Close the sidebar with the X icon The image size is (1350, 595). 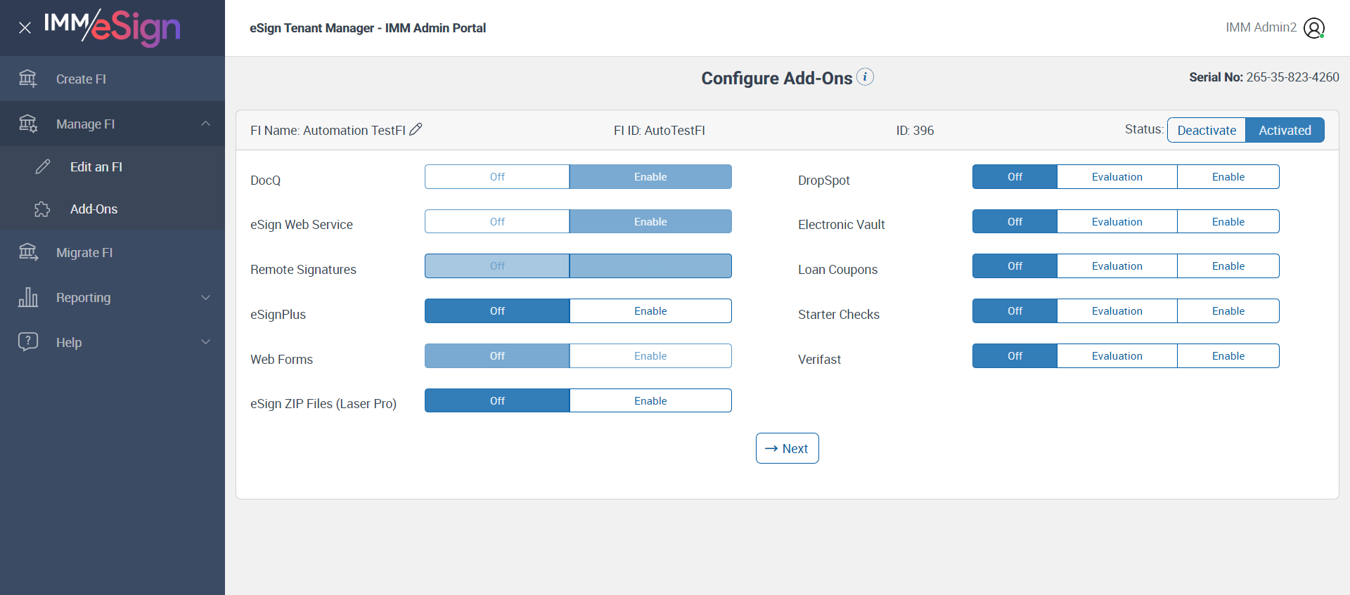coord(25,28)
